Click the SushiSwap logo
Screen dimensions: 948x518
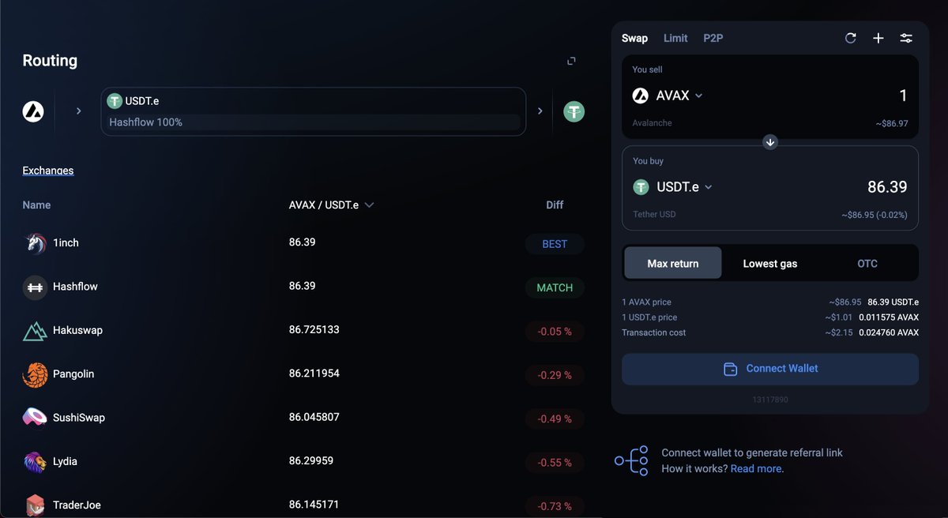pyautogui.click(x=35, y=418)
